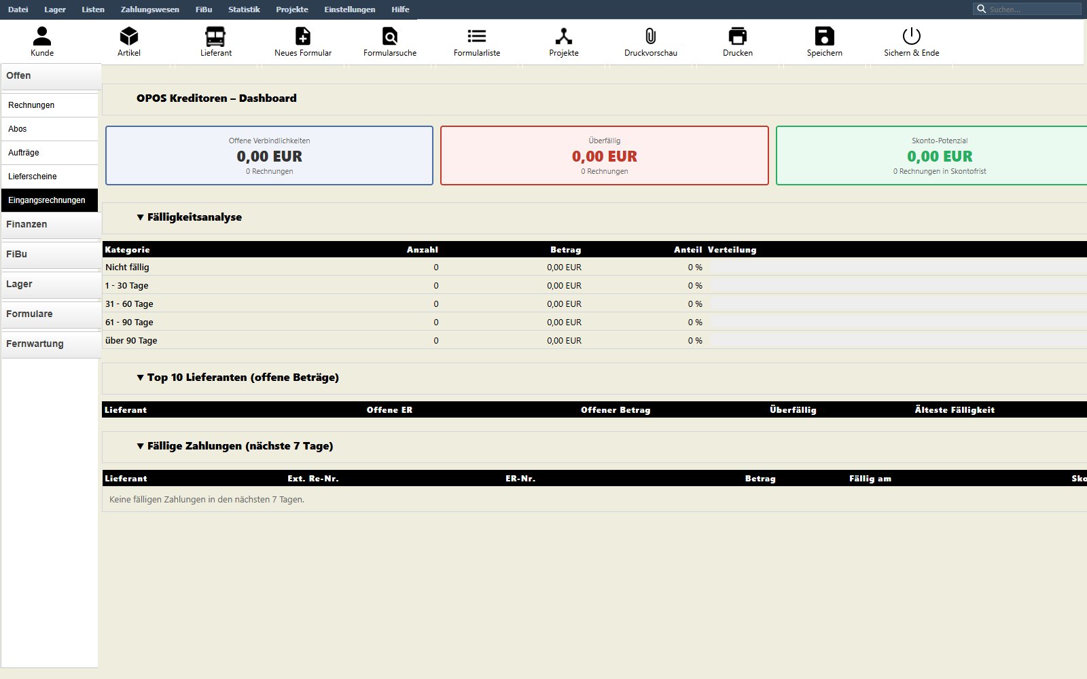1087x679 pixels.
Task: Open the Statistik menu
Action: click(244, 10)
